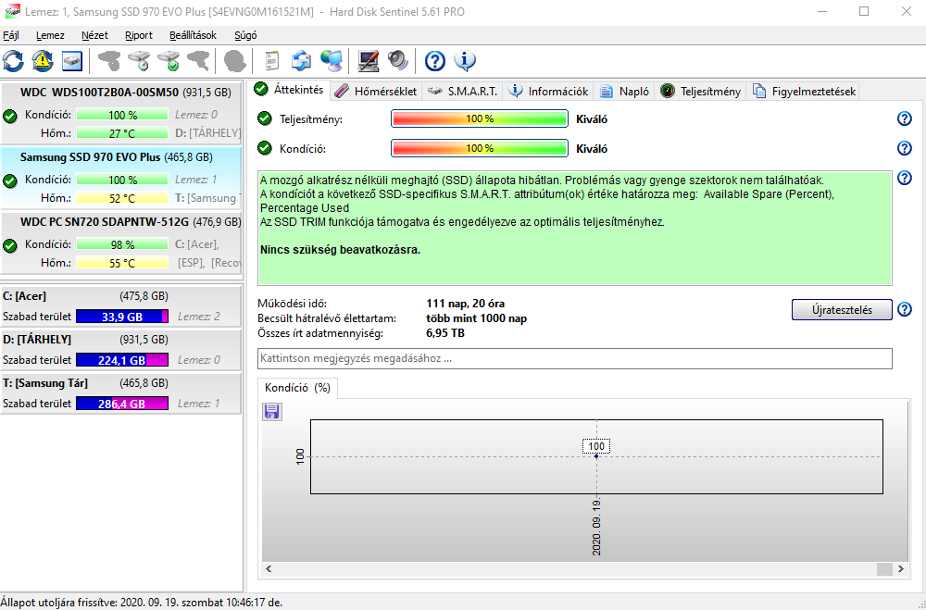Click the globe and monitor toolbar icon
The width and height of the screenshot is (926, 610).
(332, 61)
